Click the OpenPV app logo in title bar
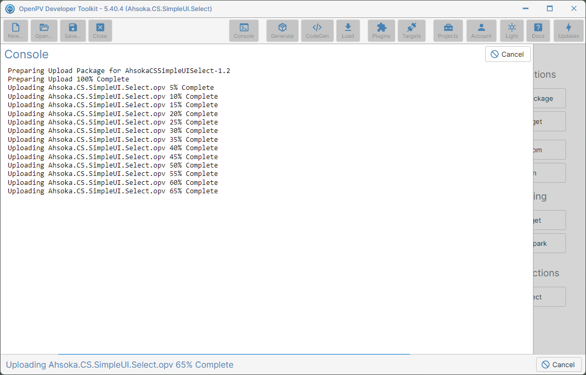 click(10, 8)
